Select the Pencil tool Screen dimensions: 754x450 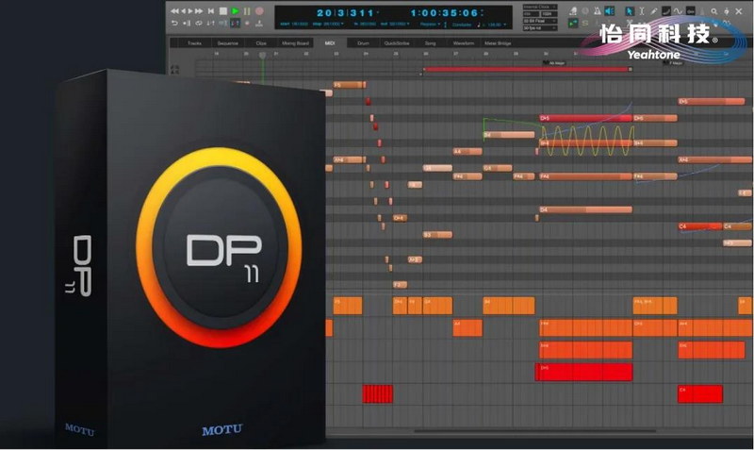(654, 11)
